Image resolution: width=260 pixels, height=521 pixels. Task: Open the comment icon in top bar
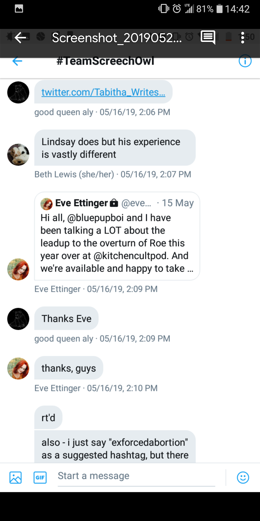tap(208, 37)
